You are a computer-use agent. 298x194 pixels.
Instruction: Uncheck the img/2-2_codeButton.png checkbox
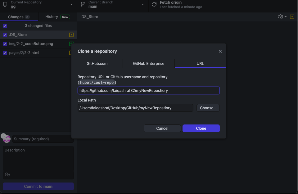click(5, 44)
